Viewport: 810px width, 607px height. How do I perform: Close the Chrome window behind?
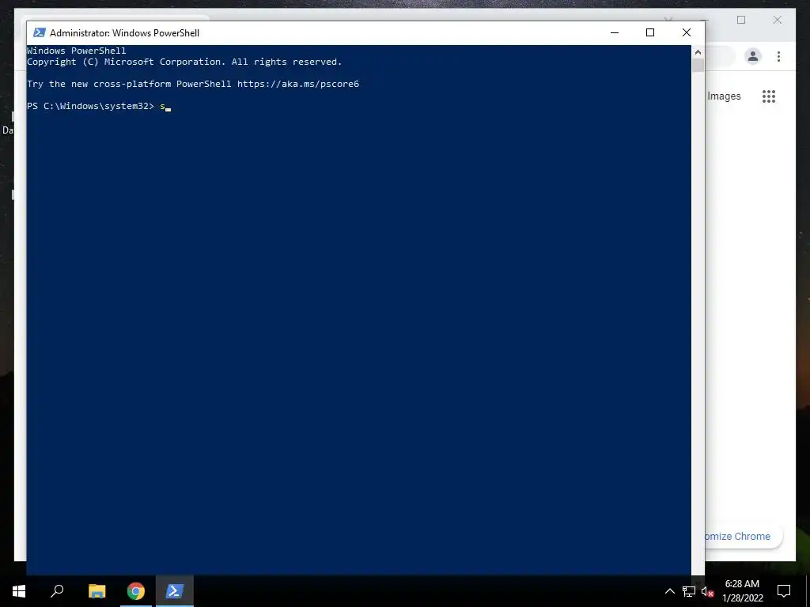(x=778, y=20)
